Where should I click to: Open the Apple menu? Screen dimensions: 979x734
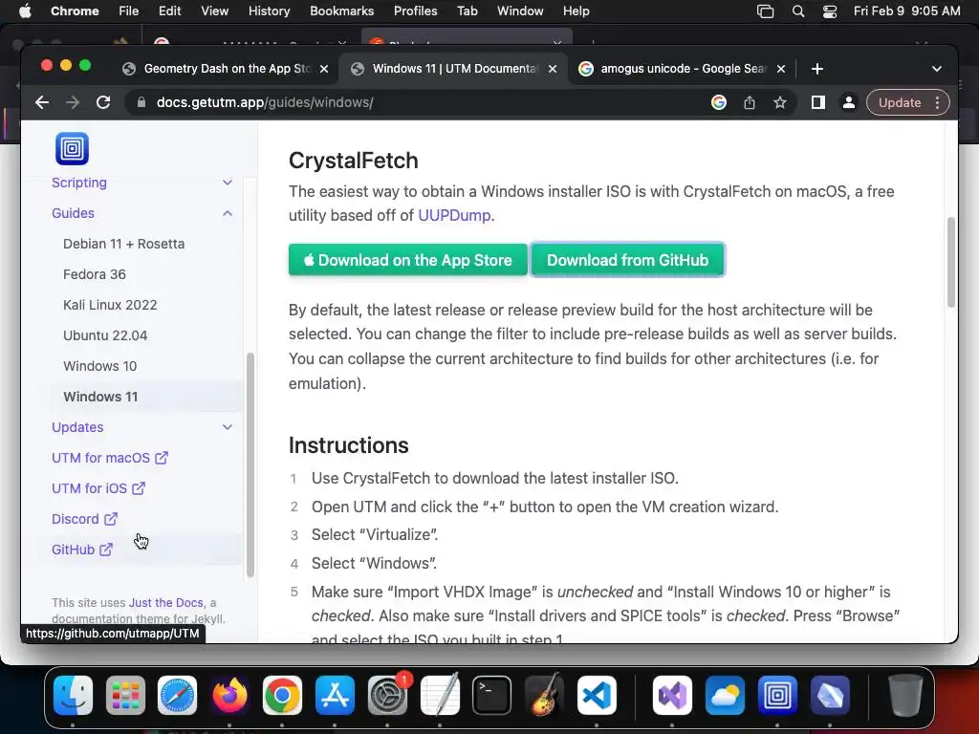[25, 11]
